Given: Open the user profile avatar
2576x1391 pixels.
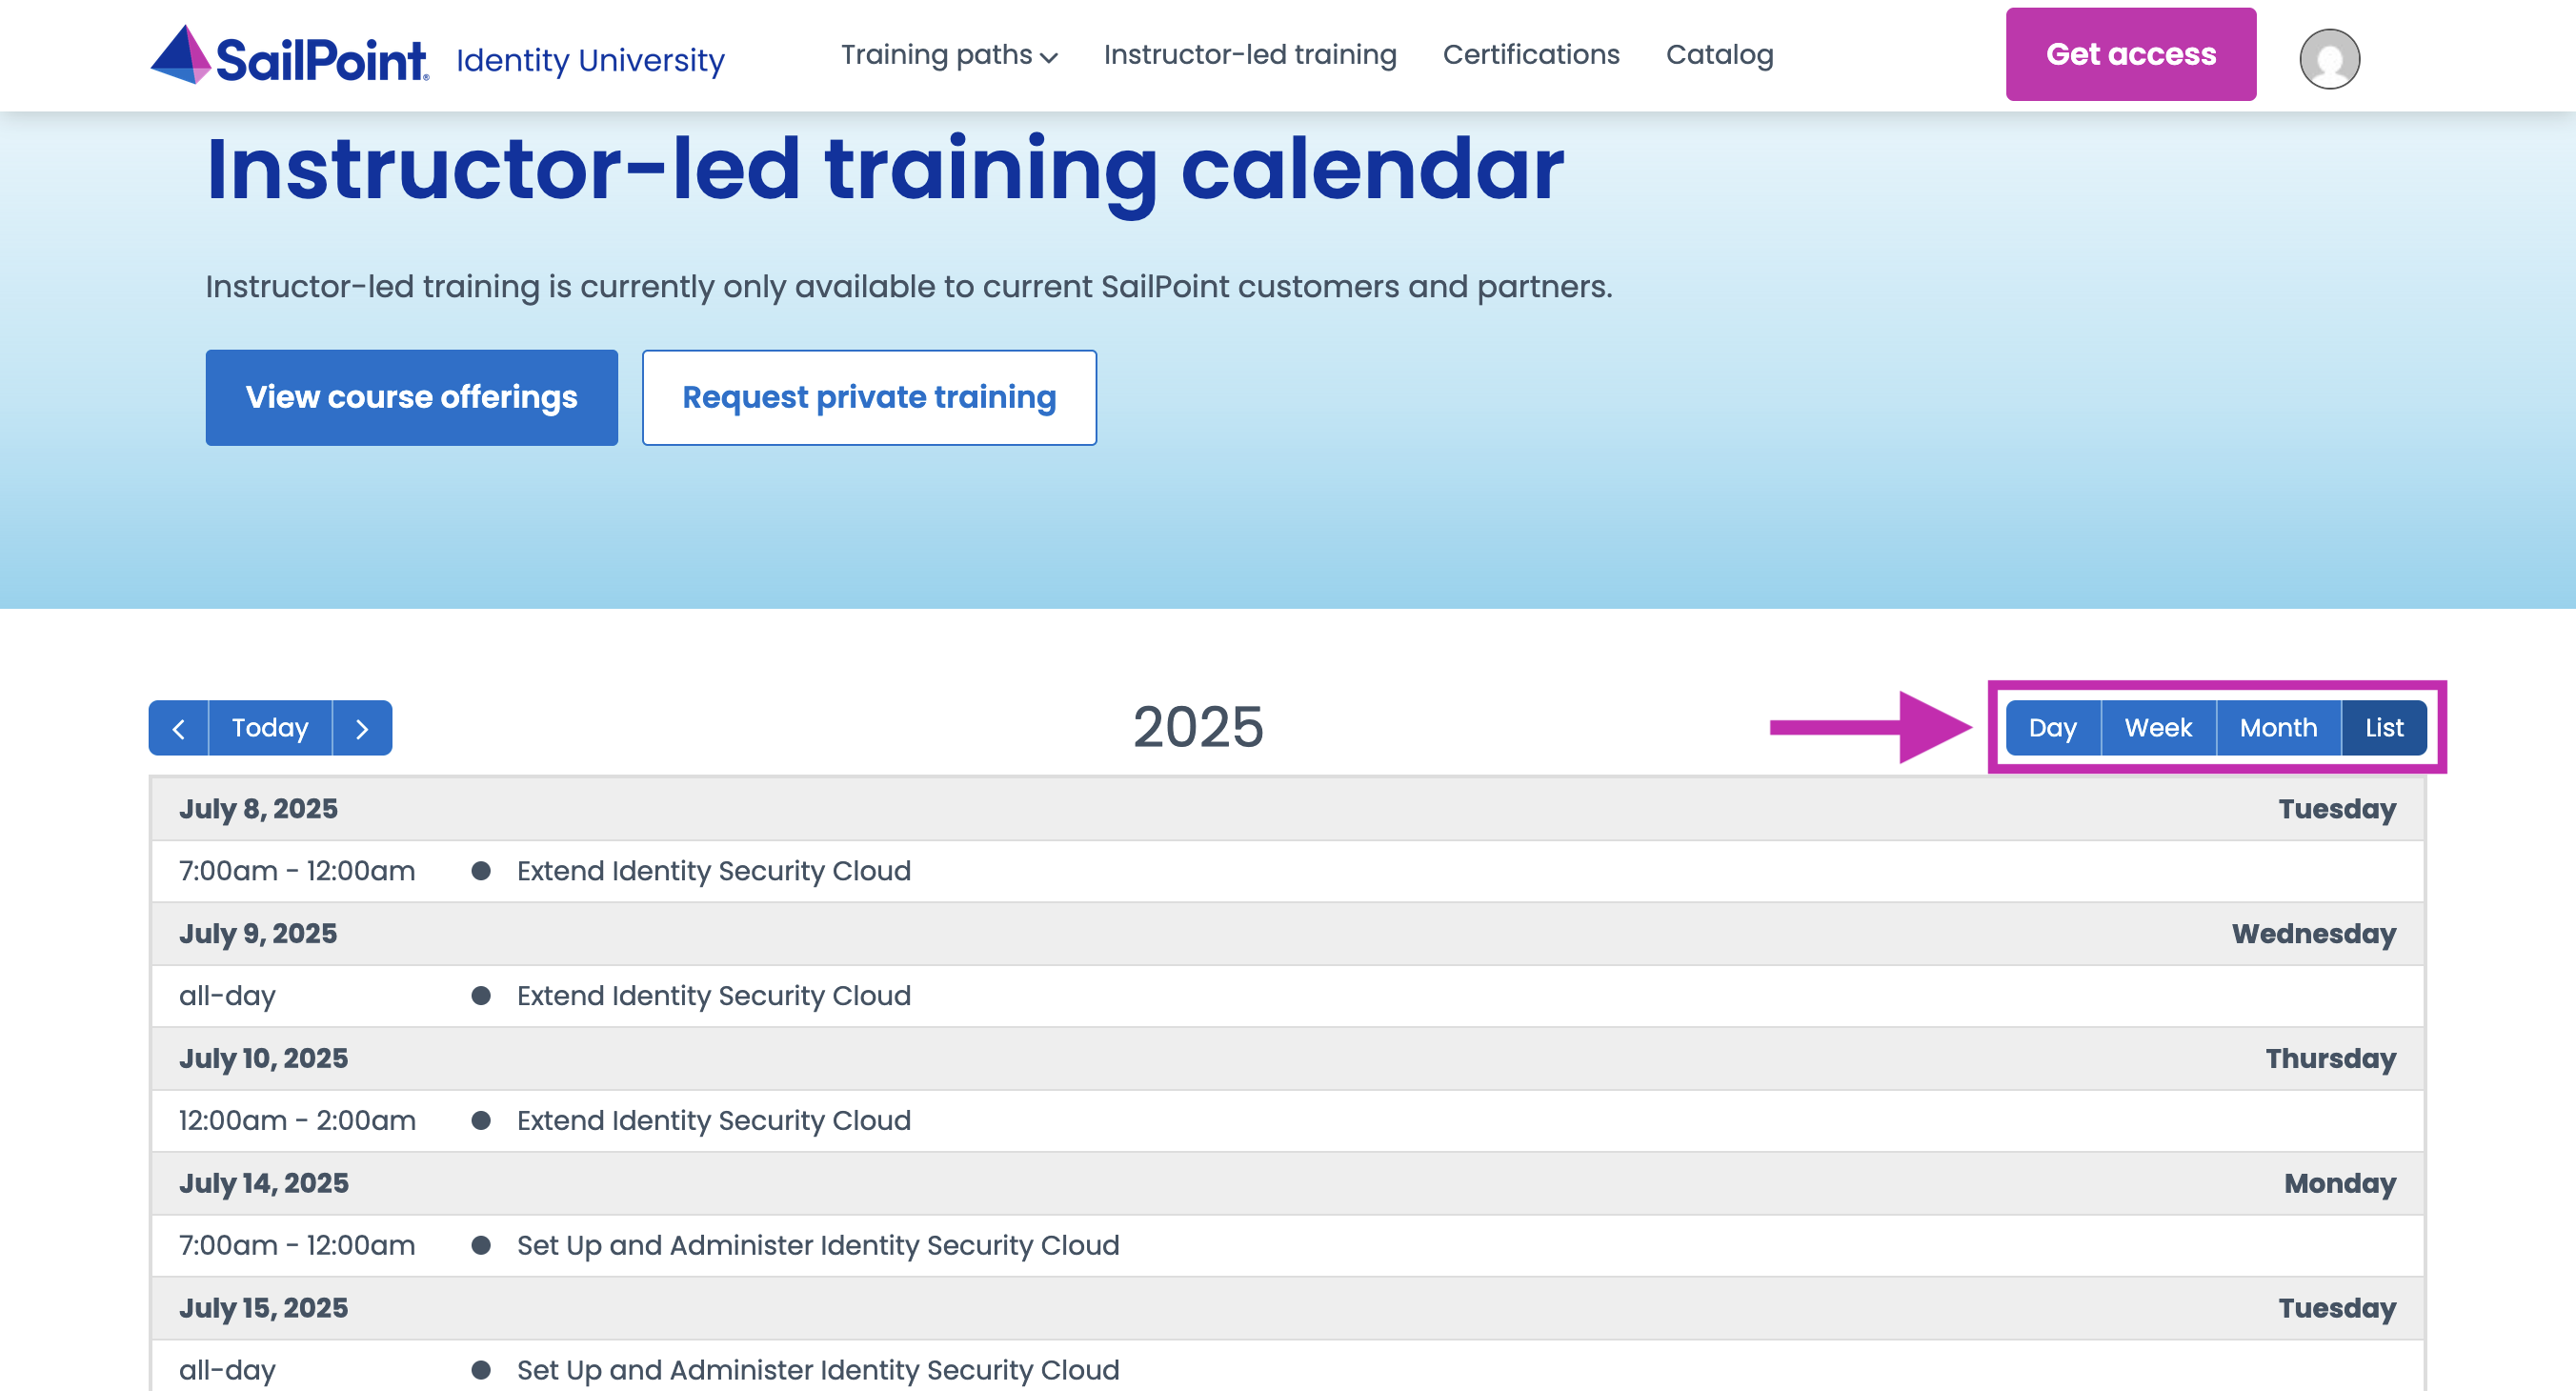Looking at the screenshot, I should point(2328,58).
